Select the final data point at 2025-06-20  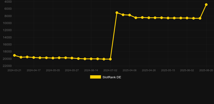click(x=206, y=5)
